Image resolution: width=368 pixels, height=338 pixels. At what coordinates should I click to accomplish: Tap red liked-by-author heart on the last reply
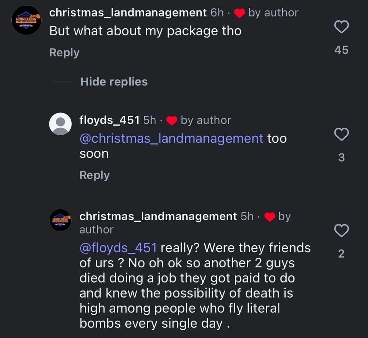pyautogui.click(x=270, y=217)
